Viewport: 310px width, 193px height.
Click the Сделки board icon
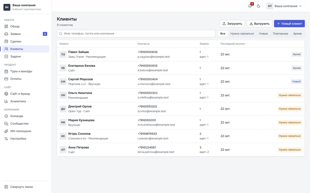tap(6, 41)
